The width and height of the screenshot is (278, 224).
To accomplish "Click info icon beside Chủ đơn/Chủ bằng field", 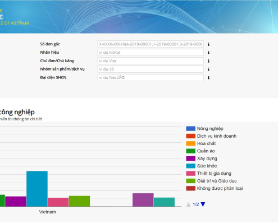I will 208,61.
